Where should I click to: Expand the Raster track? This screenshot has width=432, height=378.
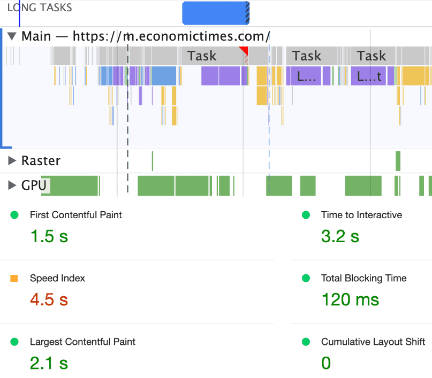(12, 160)
